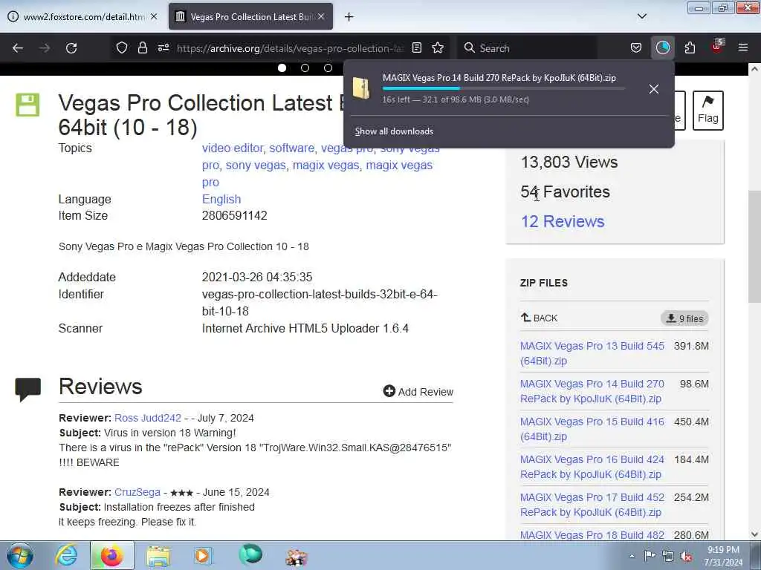Click the software topic link
Screen dimensions: 761x570
(x=291, y=148)
